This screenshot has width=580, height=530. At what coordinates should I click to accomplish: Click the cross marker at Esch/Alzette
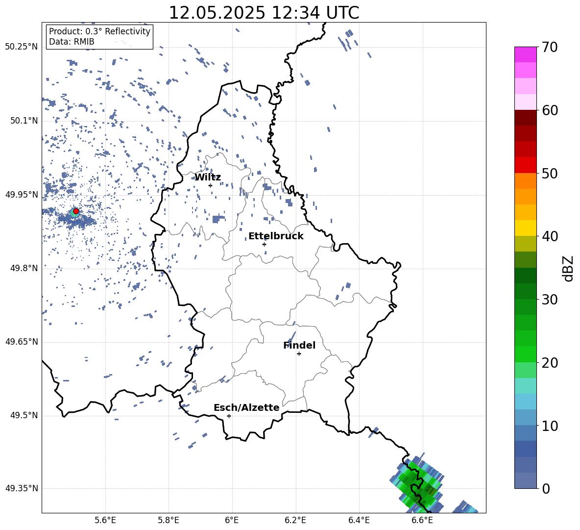(229, 416)
